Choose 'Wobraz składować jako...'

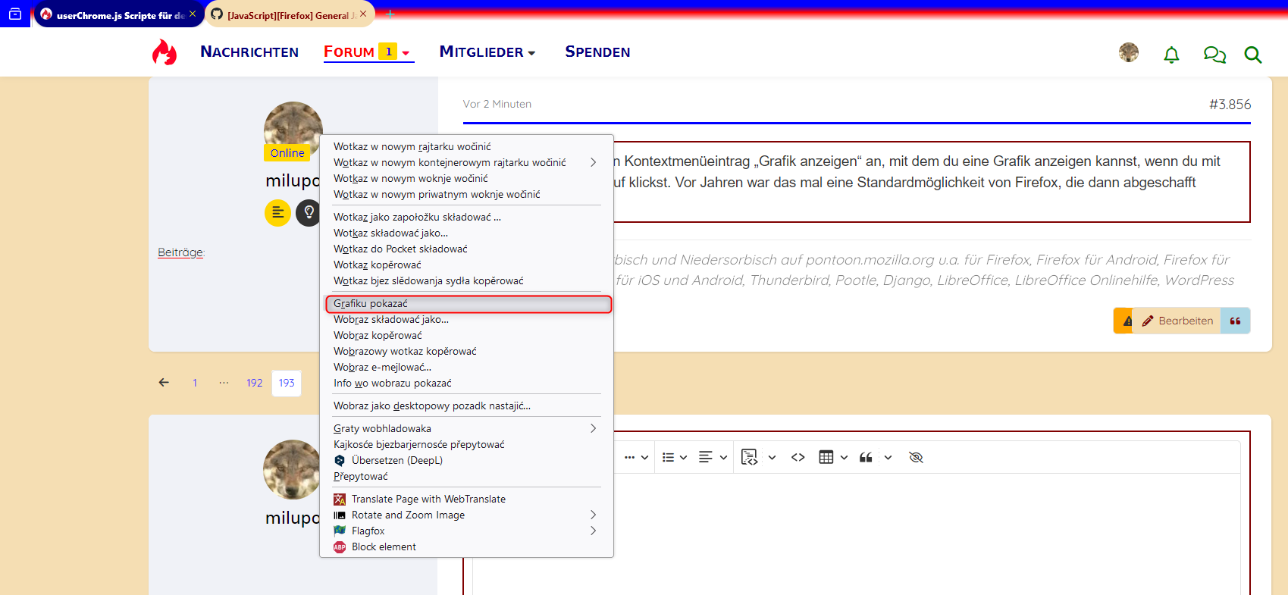point(466,320)
